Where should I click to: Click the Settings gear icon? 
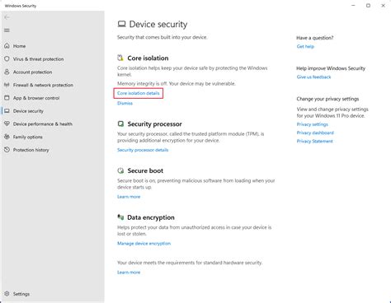click(7, 294)
